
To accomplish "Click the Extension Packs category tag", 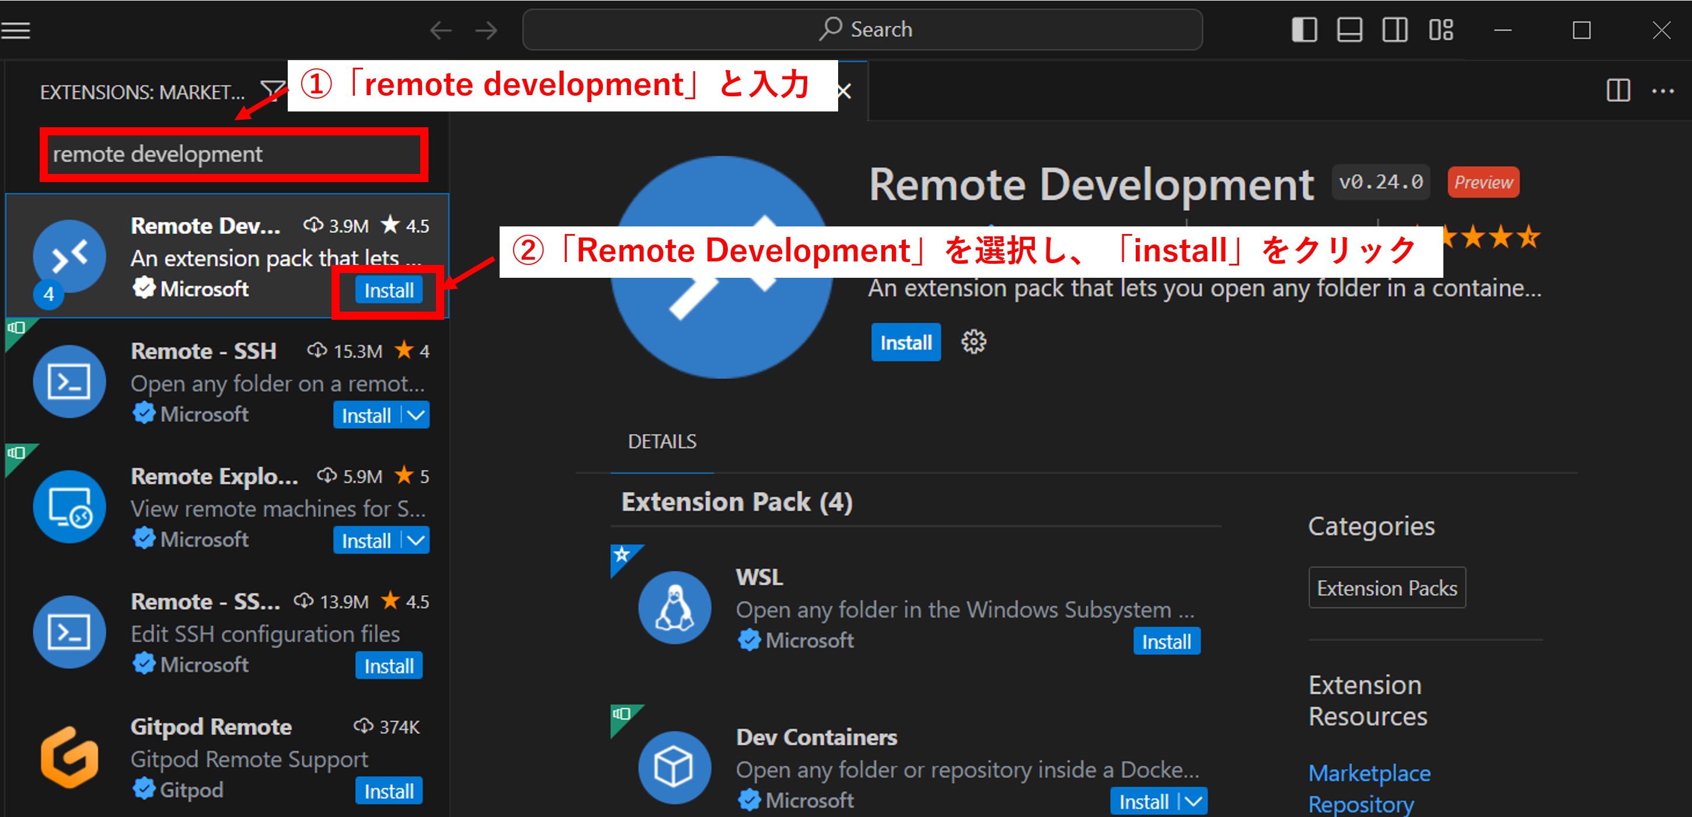I will [1387, 588].
